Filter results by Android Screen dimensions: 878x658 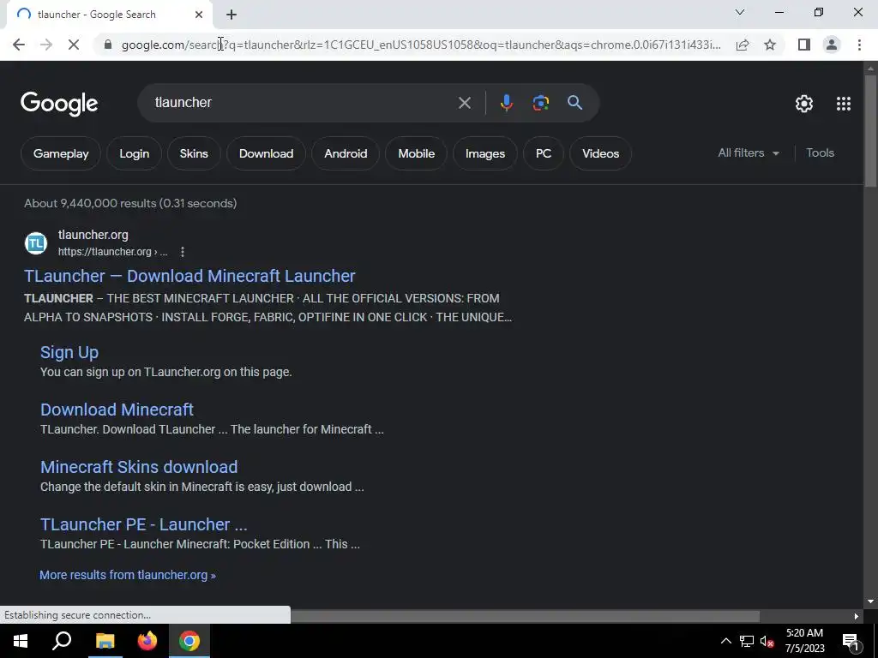[346, 153]
